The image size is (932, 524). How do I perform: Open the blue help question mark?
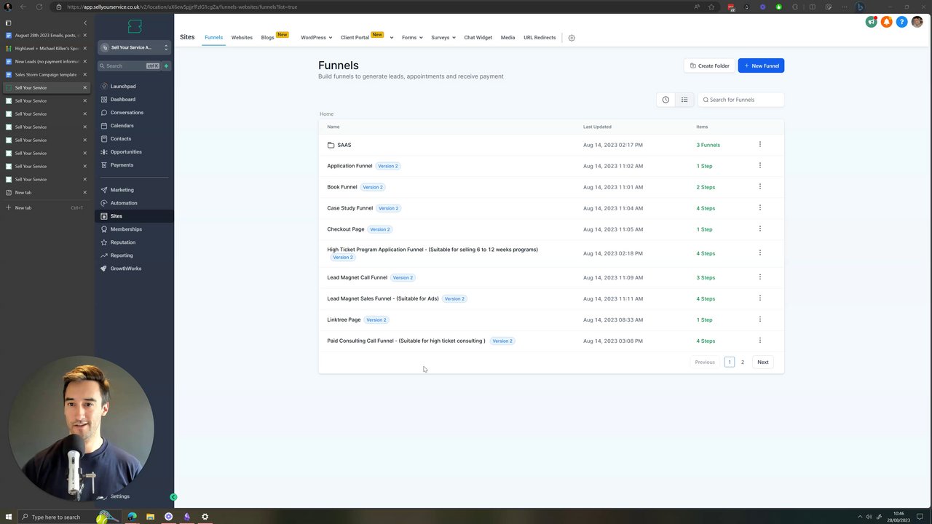[901, 22]
